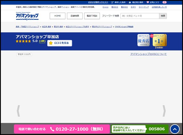Switch site language to Korean
Image resolution: width=183 pixels, height=135 pixels.
click(133, 7)
